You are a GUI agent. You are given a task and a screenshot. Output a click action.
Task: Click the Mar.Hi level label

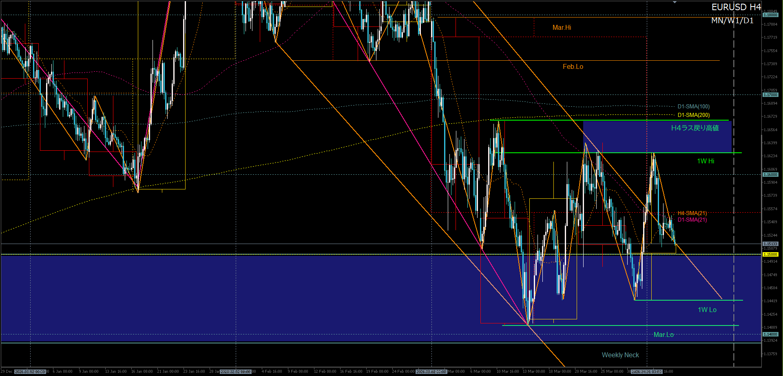click(562, 28)
